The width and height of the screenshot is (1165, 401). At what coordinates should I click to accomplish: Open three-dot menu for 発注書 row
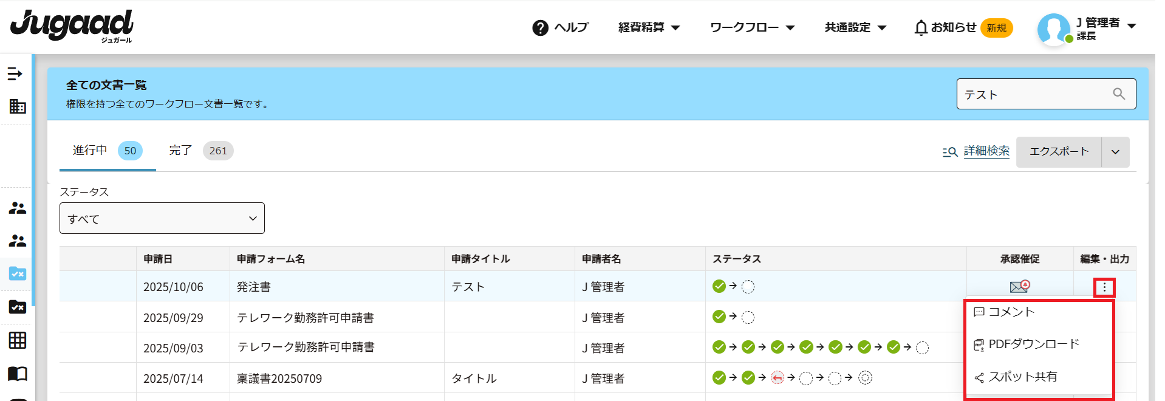pyautogui.click(x=1104, y=287)
